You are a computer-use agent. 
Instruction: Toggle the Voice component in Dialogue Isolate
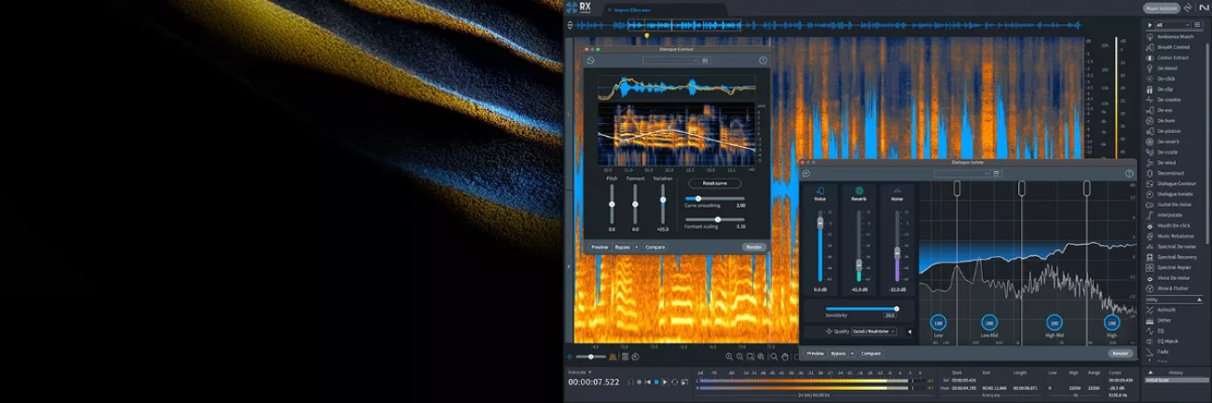pos(820,191)
